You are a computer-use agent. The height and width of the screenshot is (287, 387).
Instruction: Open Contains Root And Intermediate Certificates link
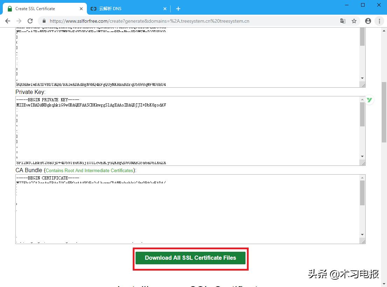point(89,171)
